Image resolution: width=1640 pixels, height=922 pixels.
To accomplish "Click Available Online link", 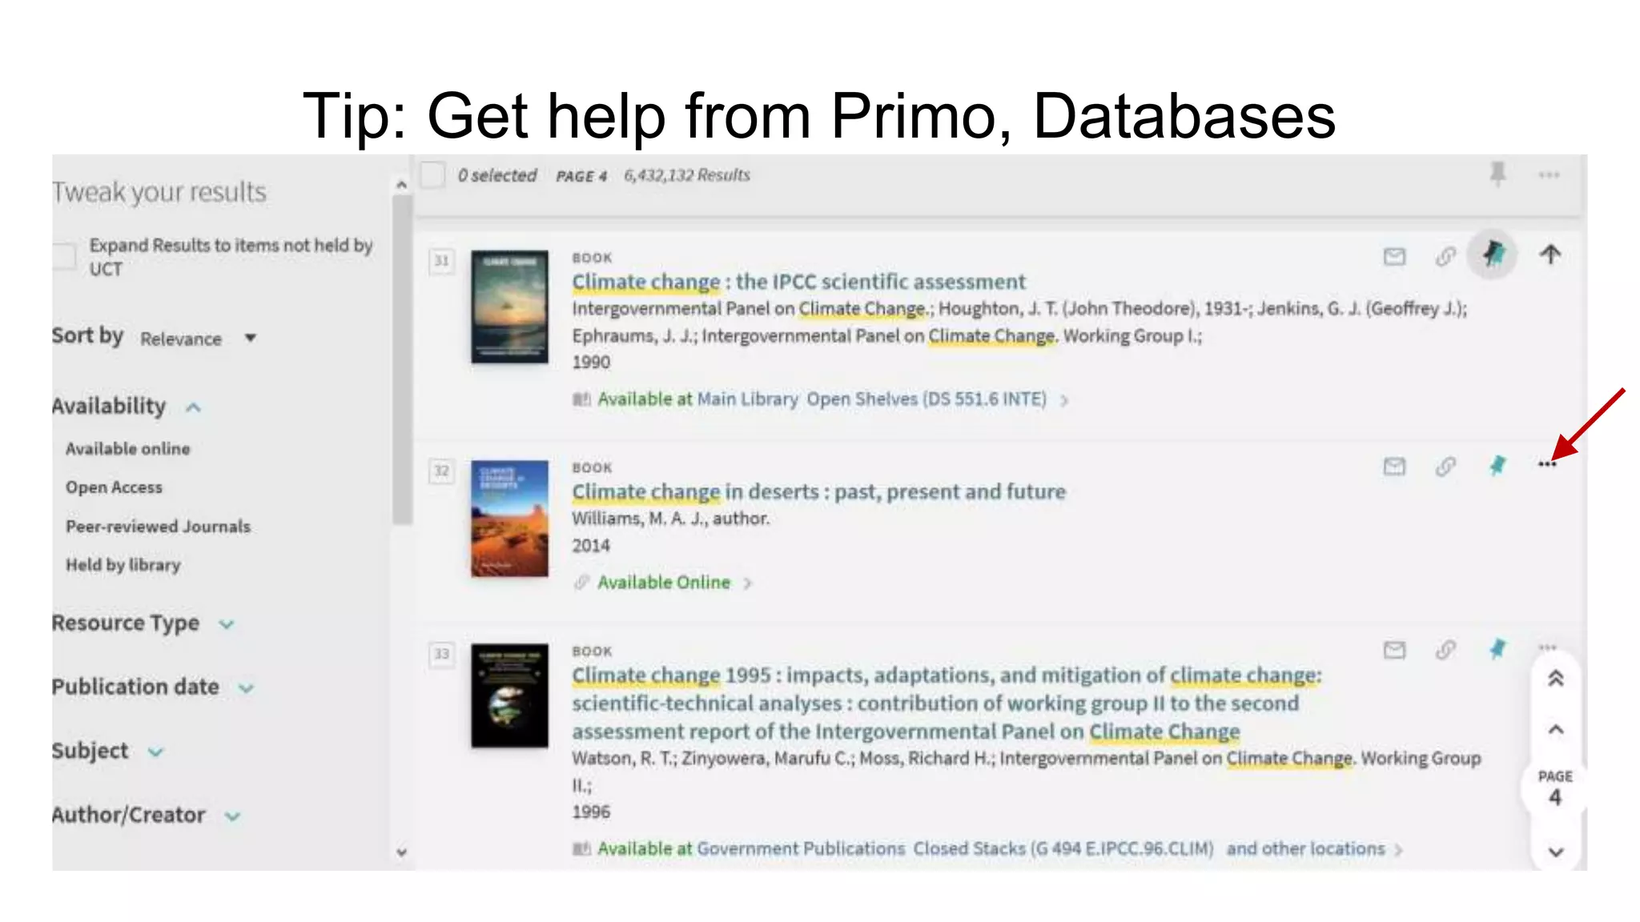I will pyautogui.click(x=664, y=583).
